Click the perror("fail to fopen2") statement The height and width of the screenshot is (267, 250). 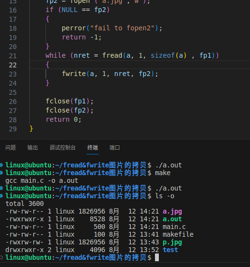coord(112,28)
